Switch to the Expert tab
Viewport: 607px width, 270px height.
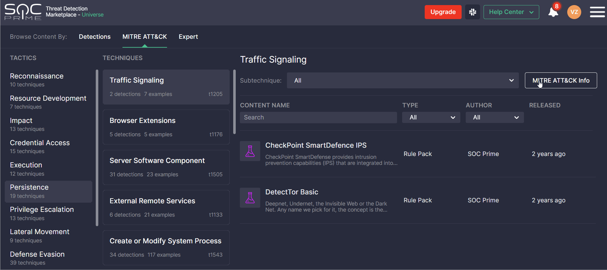point(188,37)
